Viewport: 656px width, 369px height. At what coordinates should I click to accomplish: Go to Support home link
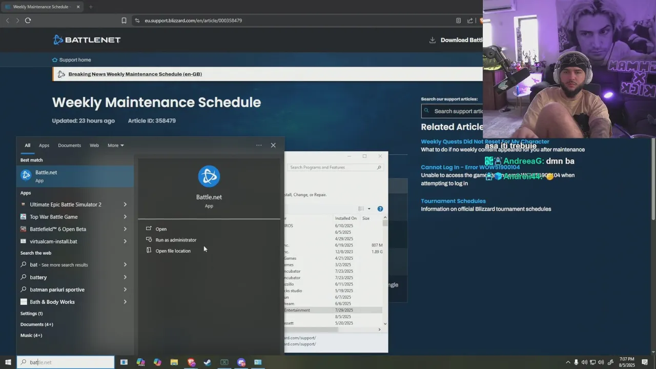(x=72, y=60)
